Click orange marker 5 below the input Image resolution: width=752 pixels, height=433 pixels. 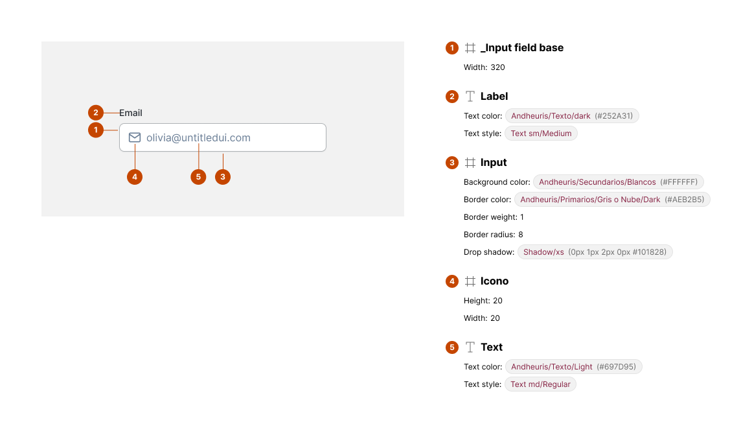pyautogui.click(x=198, y=177)
